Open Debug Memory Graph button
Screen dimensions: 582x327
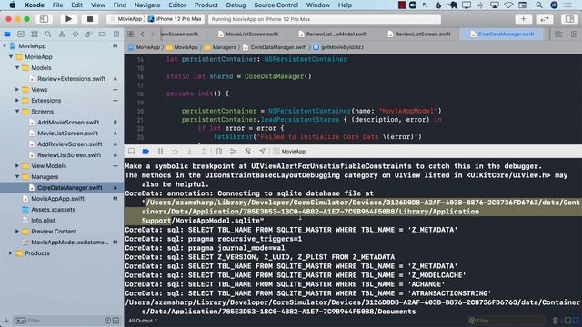coord(233,152)
